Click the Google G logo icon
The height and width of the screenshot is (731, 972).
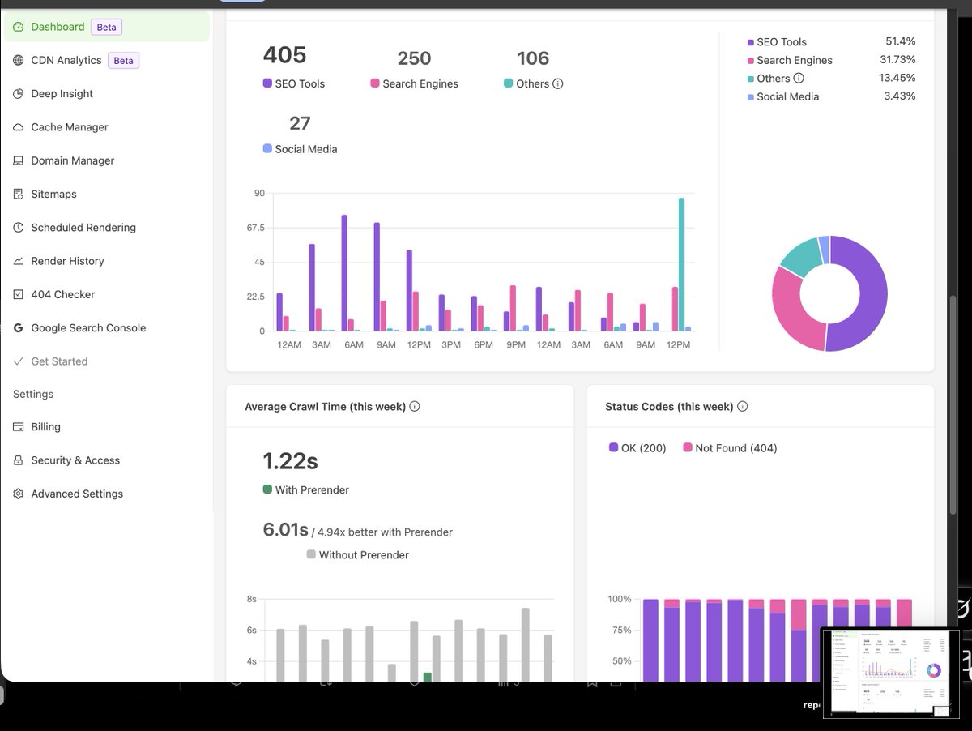19,328
